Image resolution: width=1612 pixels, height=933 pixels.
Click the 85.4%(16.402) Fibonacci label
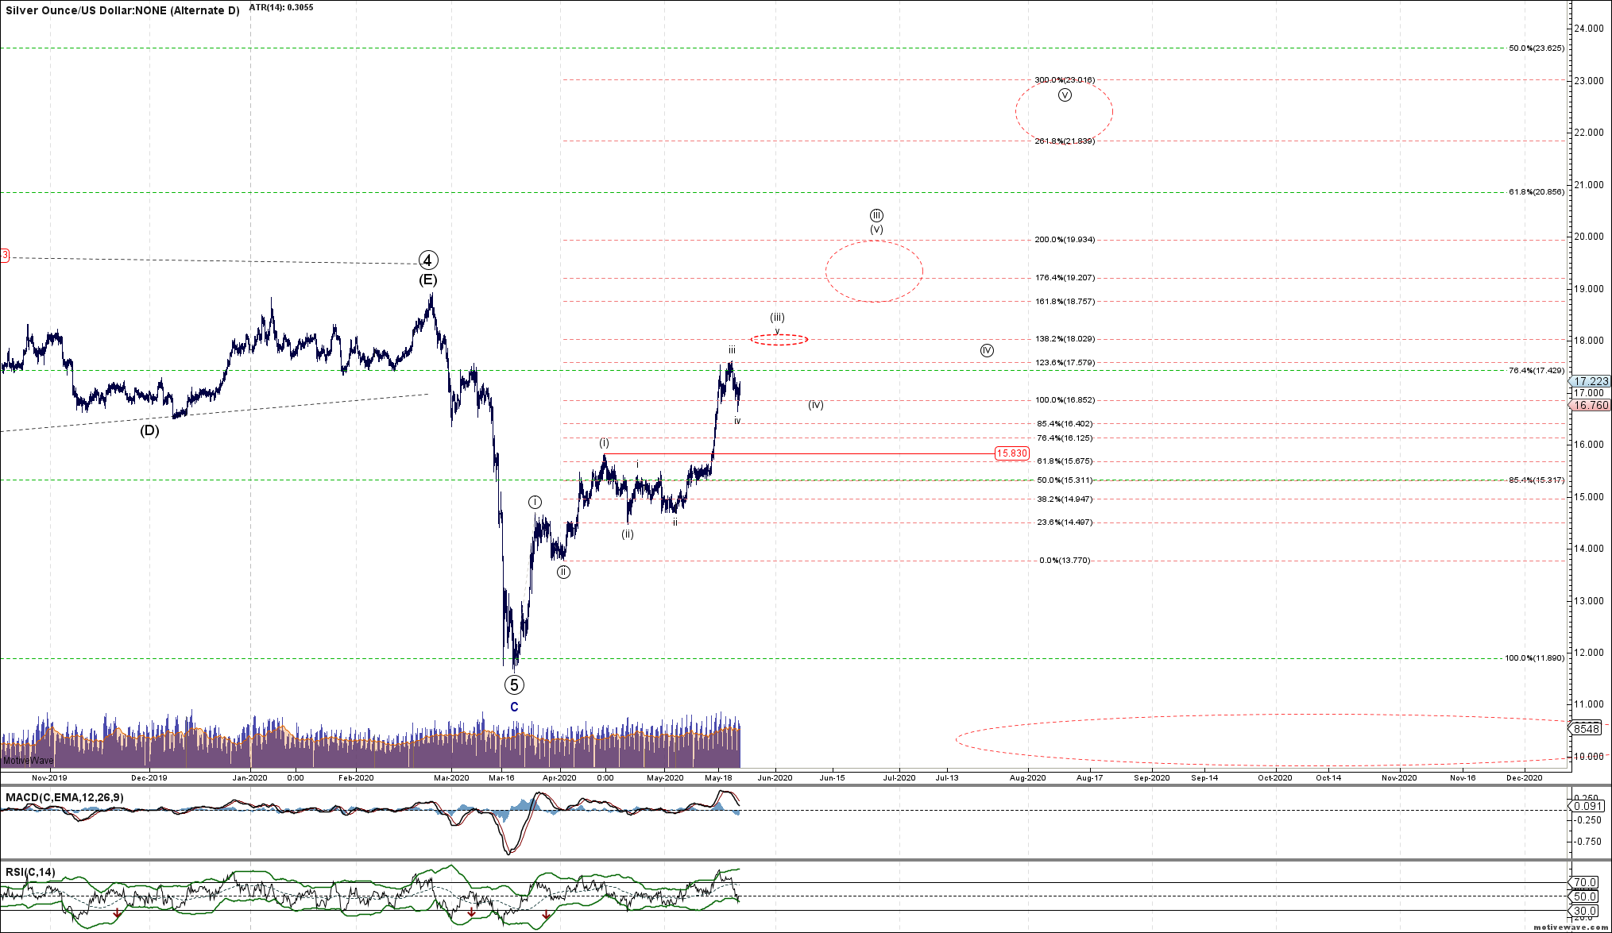pos(1065,424)
